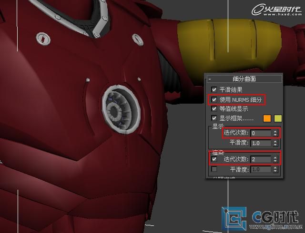Click the 渲染 平滑度 spinner arrows
Screen dimensions: 305x233
pos(275,169)
